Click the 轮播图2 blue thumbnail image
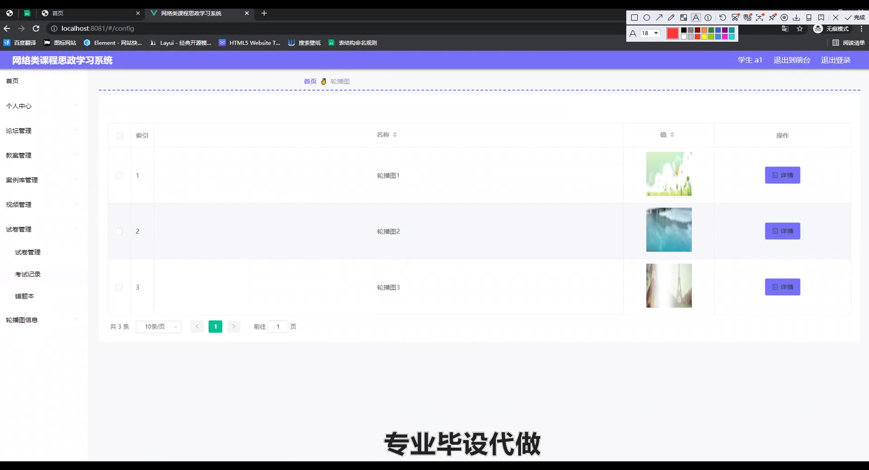869x470 pixels. [x=669, y=230]
